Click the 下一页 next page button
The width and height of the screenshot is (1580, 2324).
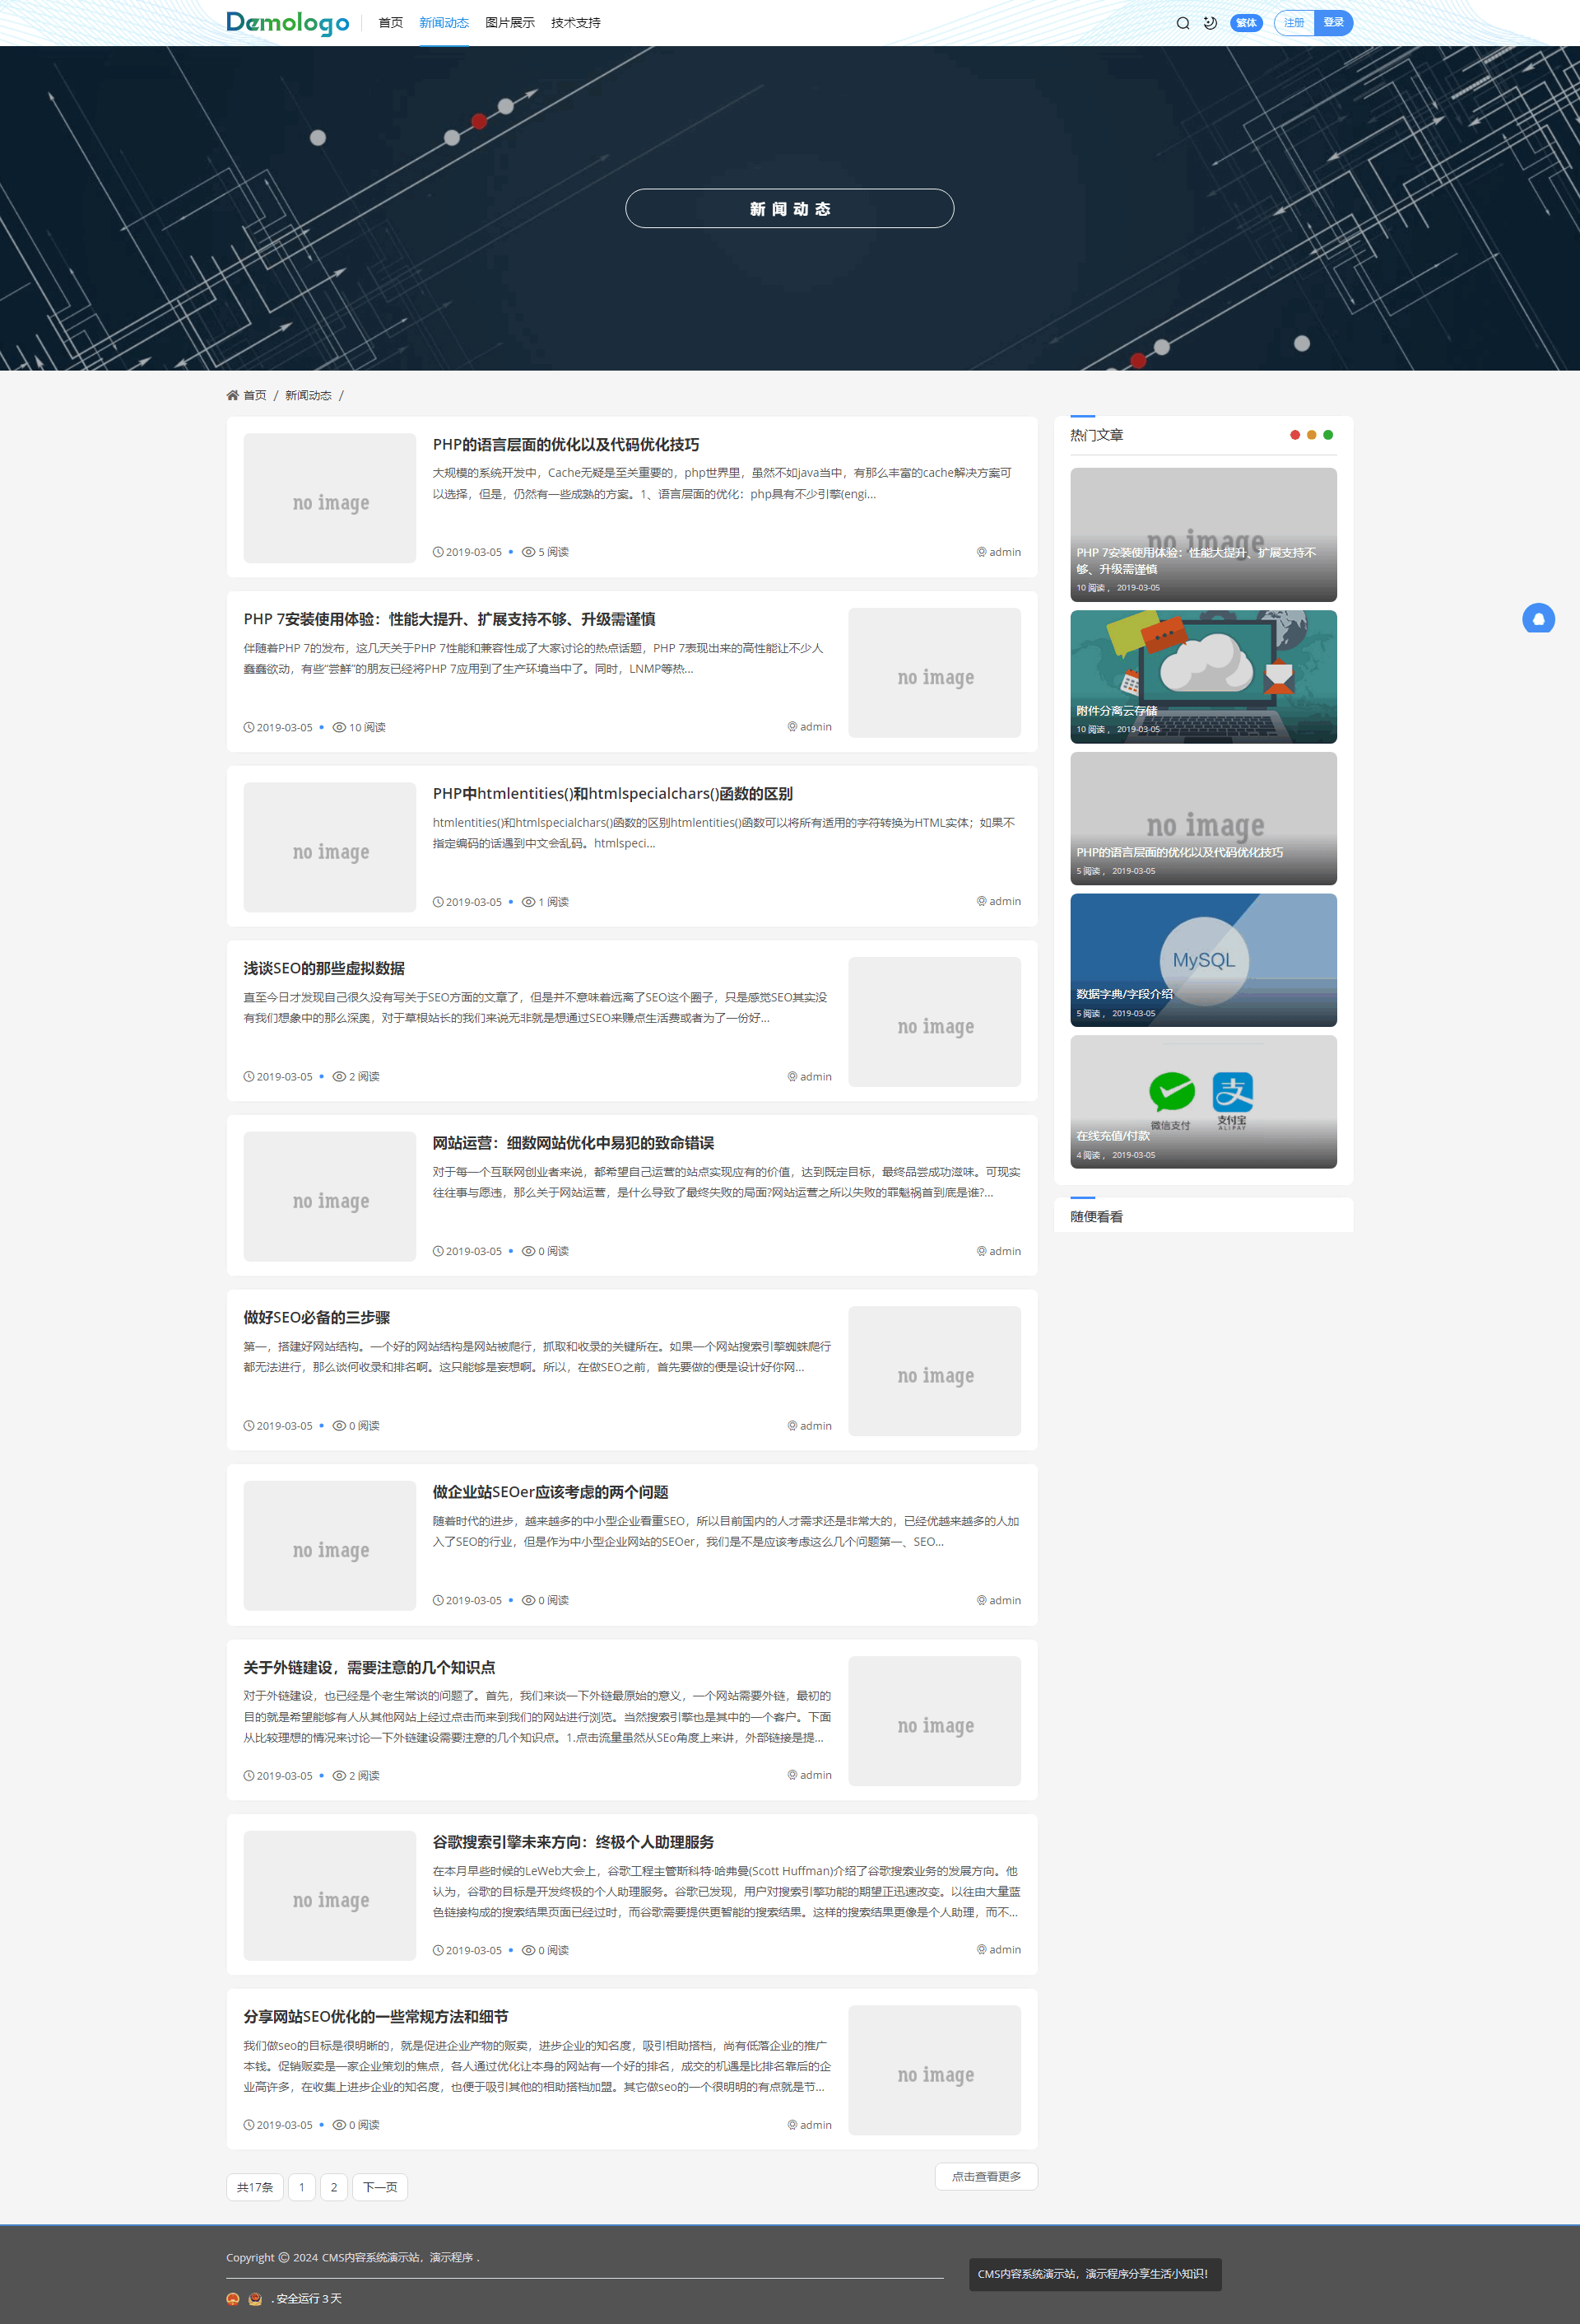[379, 2187]
